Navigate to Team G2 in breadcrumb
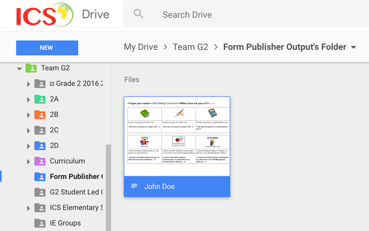 (x=190, y=47)
